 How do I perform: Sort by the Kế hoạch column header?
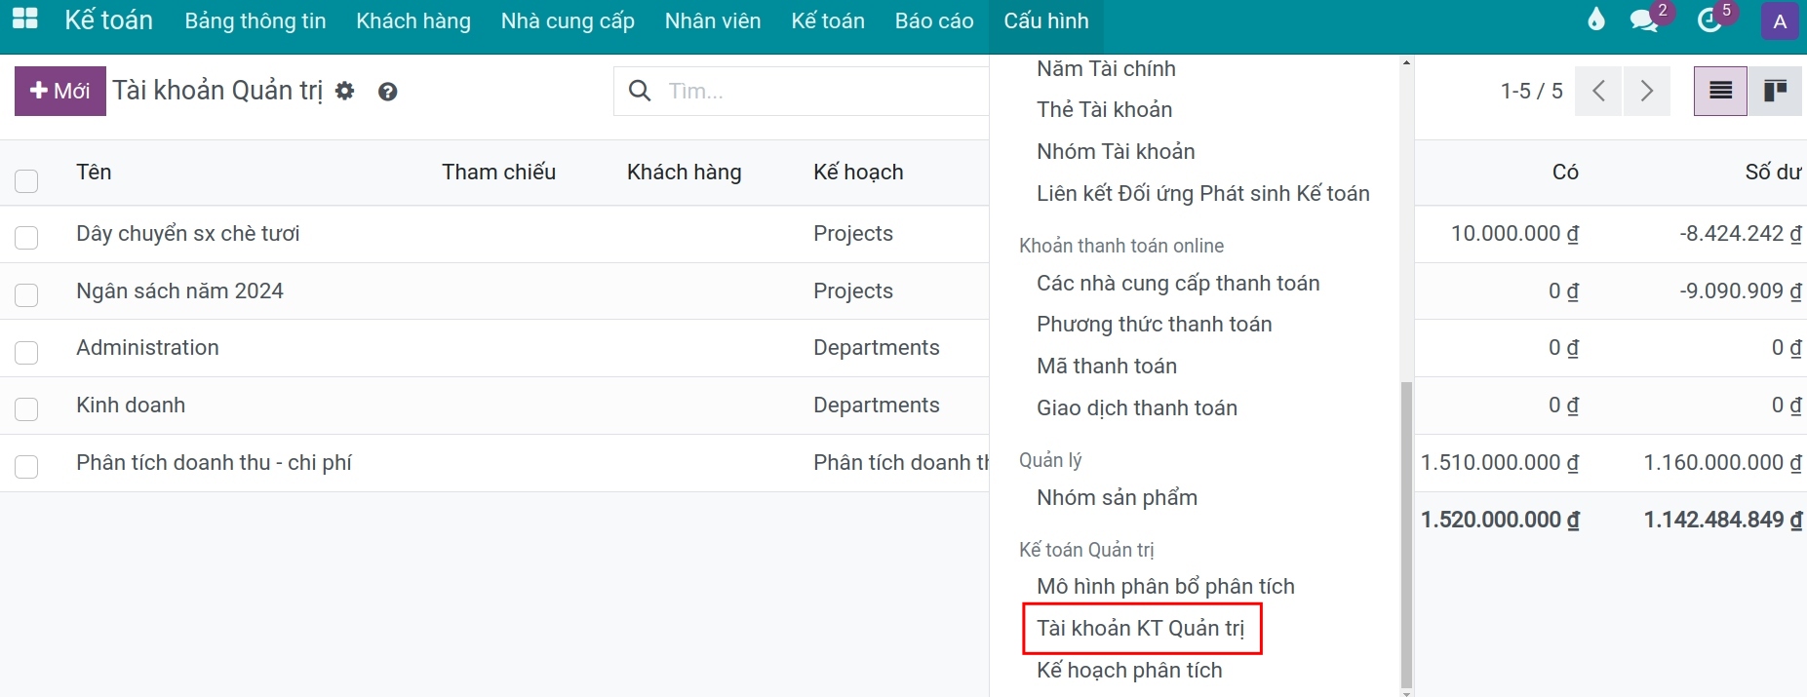[858, 172]
